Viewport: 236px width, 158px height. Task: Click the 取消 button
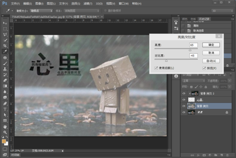(x=211, y=53)
